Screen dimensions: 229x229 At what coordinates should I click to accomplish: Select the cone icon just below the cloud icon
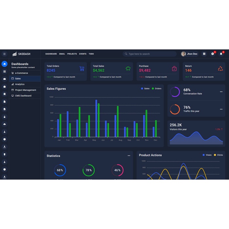tap(5, 132)
